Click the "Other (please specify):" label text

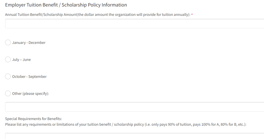tap(31, 94)
